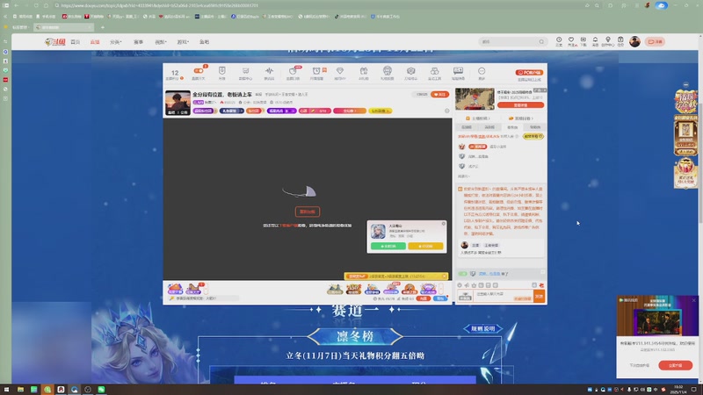Open the watch history clock icon

tap(559, 41)
